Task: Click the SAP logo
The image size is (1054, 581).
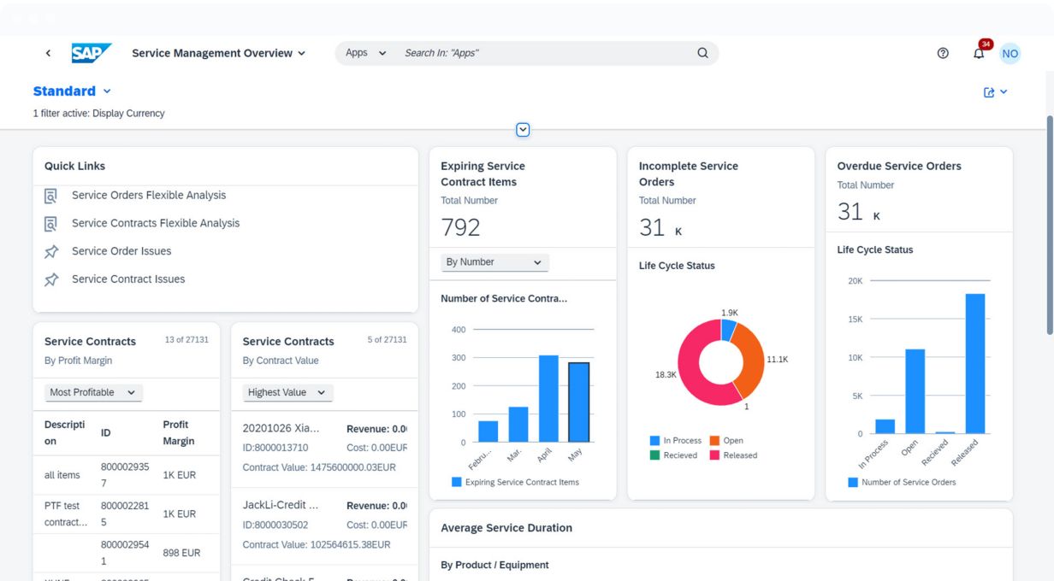Action: click(91, 53)
